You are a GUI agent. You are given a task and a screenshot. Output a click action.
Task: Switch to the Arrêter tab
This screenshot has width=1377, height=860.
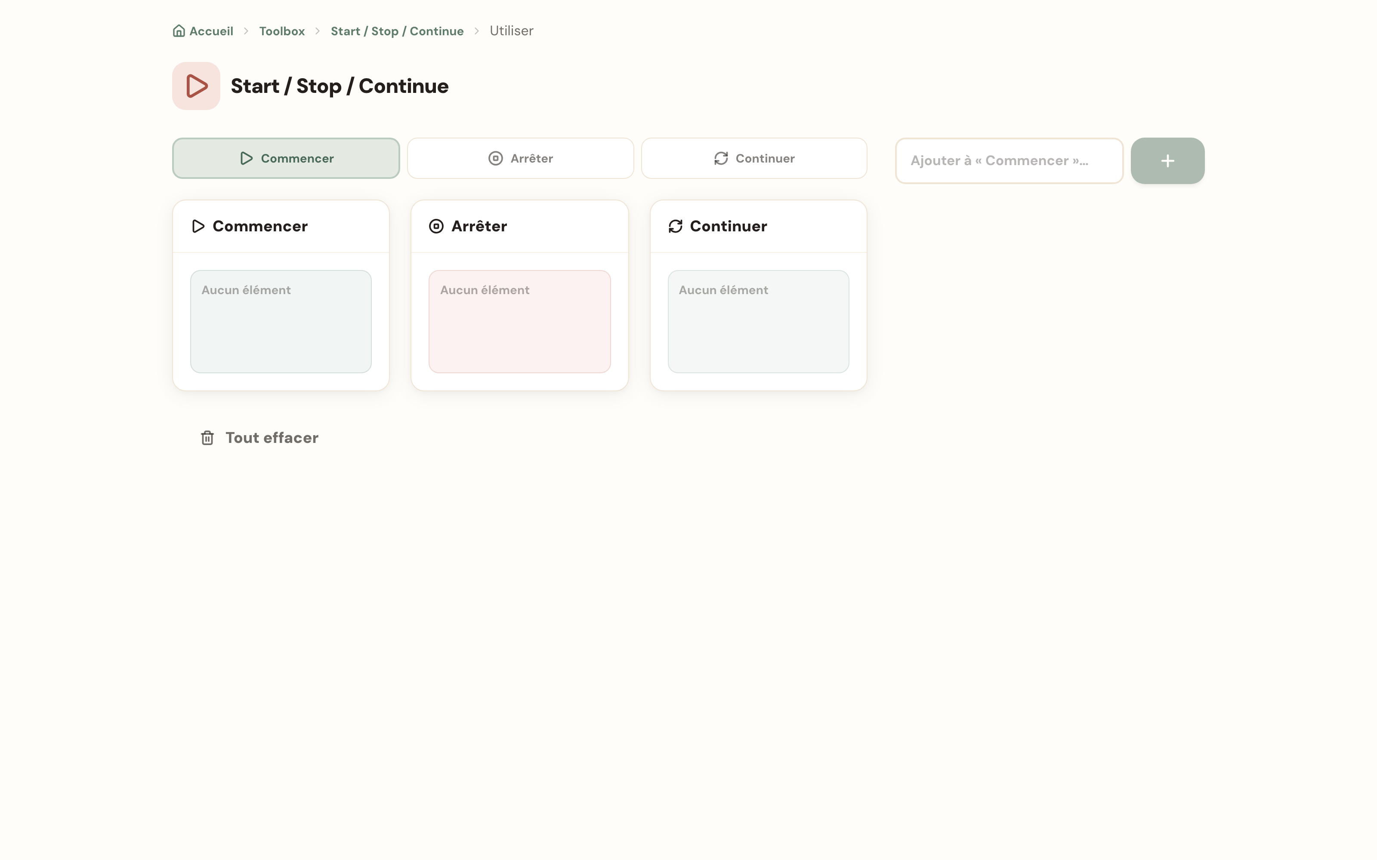coord(520,158)
